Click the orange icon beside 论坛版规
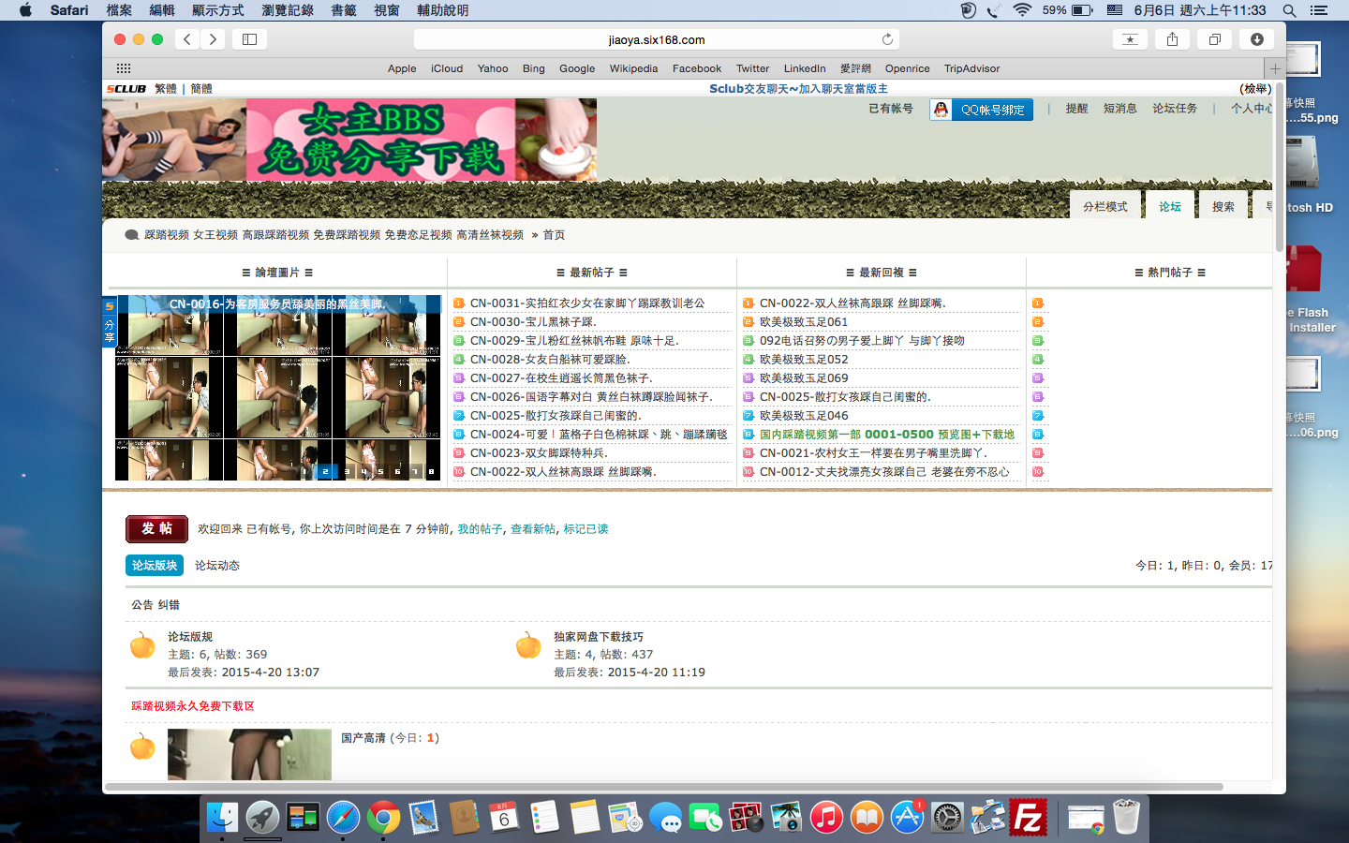 [142, 644]
